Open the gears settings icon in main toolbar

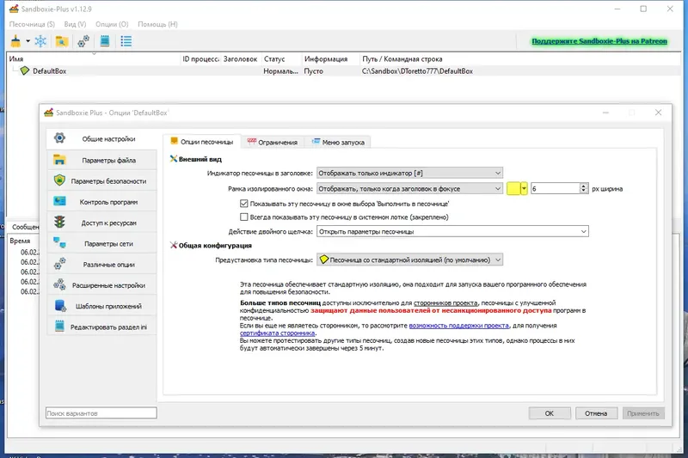tap(83, 41)
